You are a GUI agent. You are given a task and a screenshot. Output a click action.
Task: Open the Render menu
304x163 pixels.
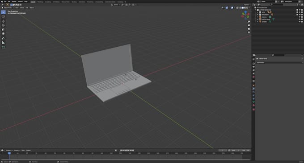click(14, 1)
